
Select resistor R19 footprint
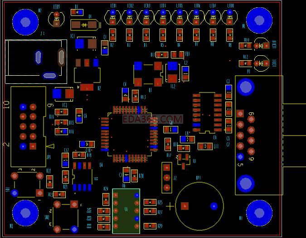(x=79, y=155)
